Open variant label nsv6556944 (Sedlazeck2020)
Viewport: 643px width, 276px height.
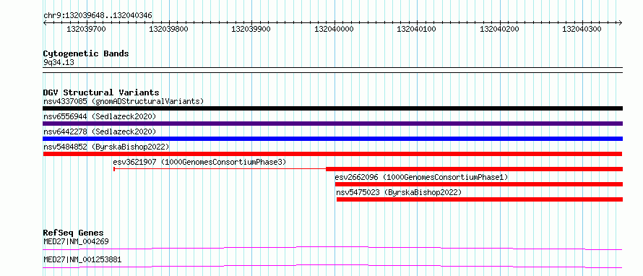100,116
